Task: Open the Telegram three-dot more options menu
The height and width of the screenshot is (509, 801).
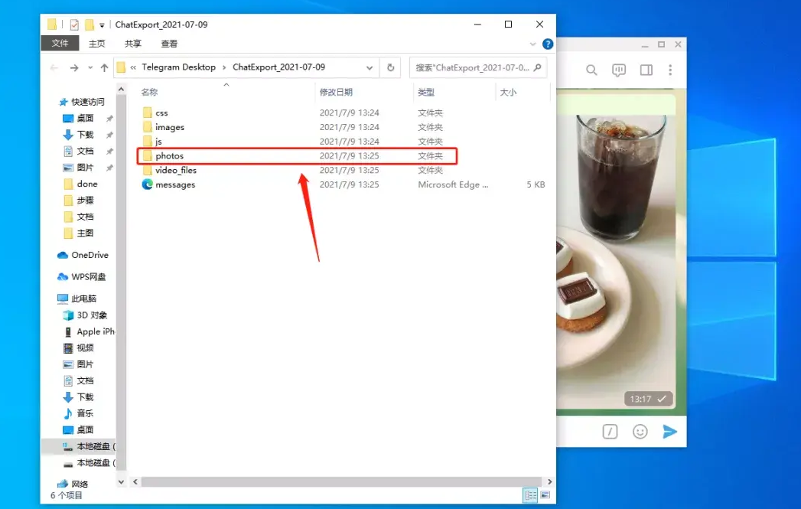Action: tap(670, 70)
